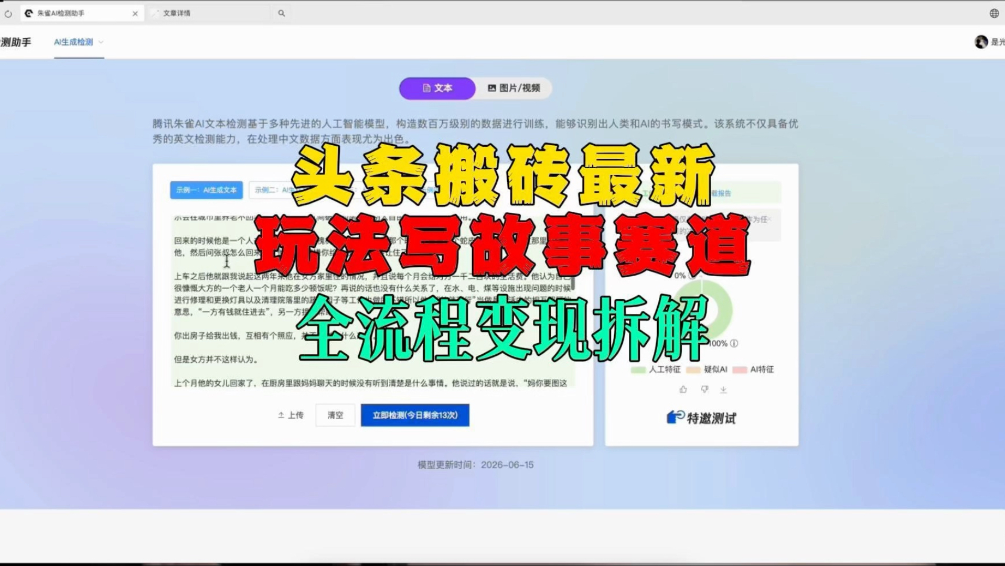The height and width of the screenshot is (566, 1005).
Task: Give a thumbs down to the result
Action: pos(704,389)
